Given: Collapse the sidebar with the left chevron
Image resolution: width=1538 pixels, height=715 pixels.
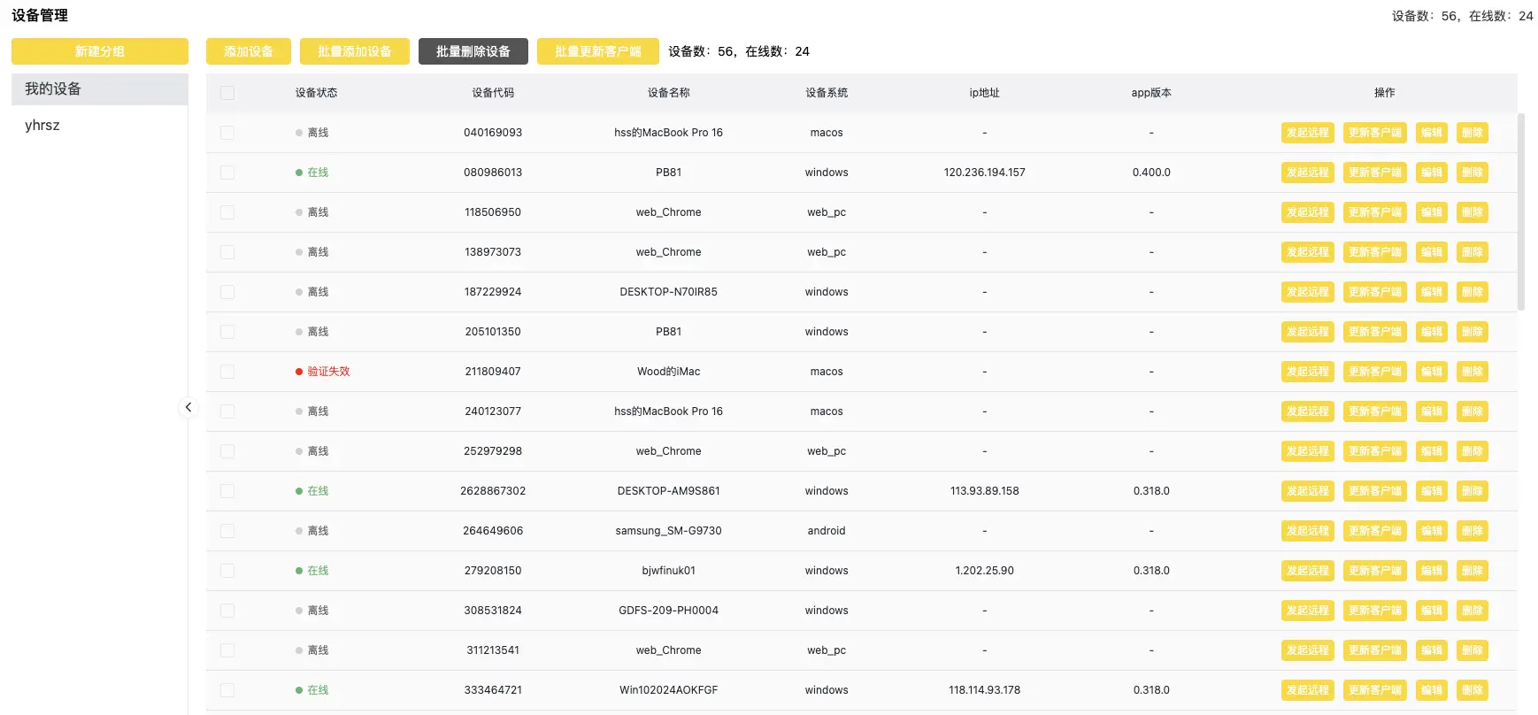Looking at the screenshot, I should tap(188, 407).
